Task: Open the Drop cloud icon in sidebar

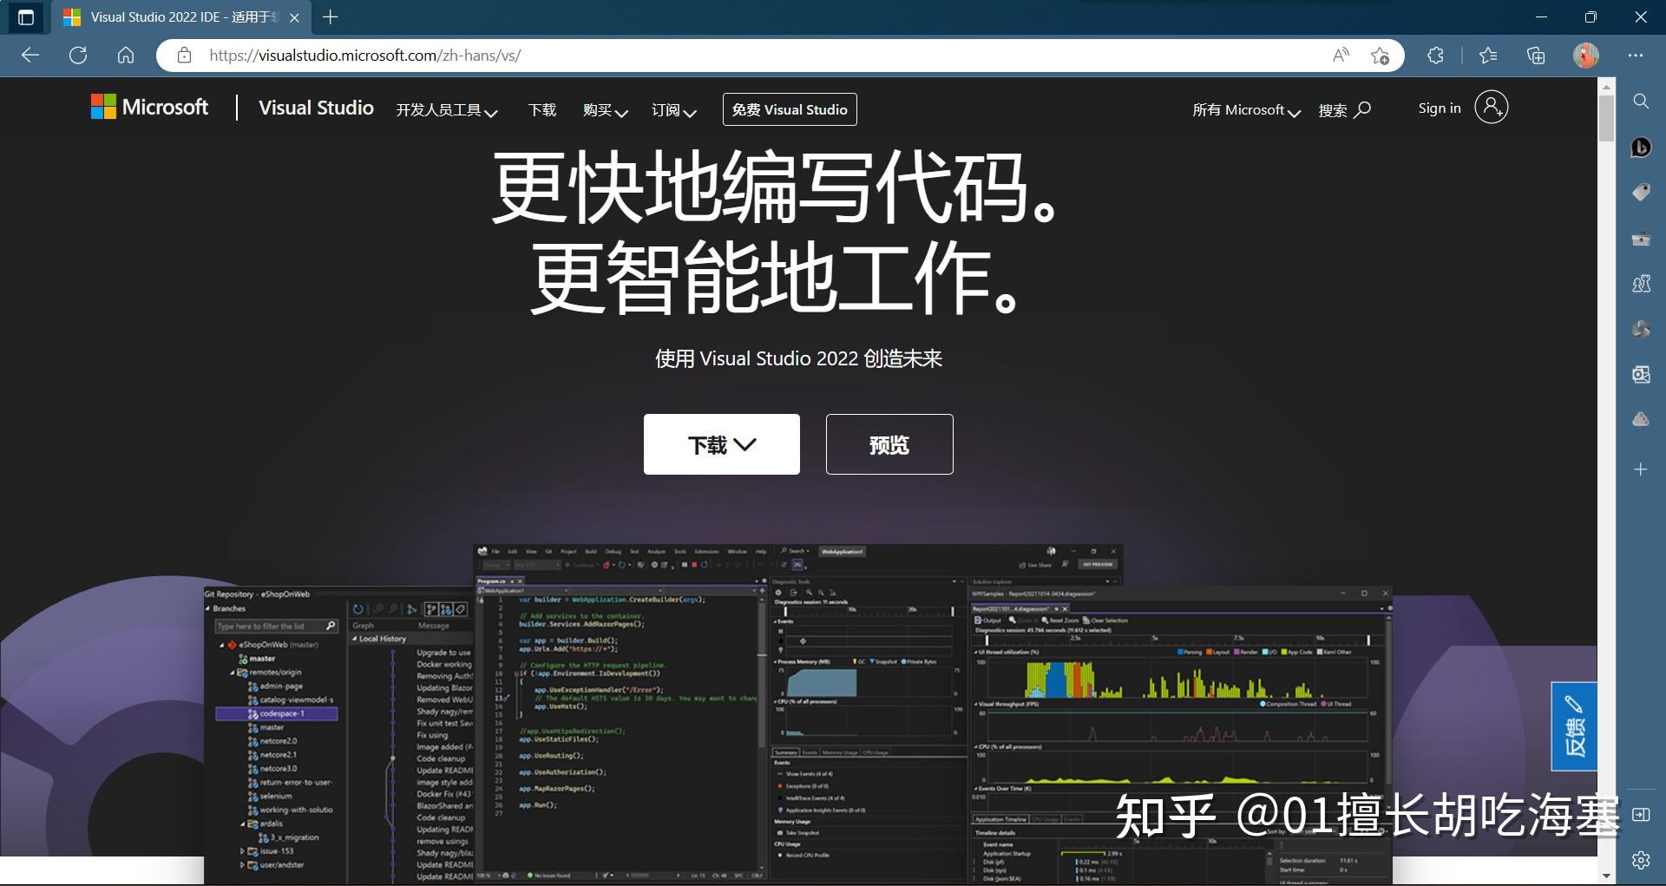Action: click(1641, 419)
